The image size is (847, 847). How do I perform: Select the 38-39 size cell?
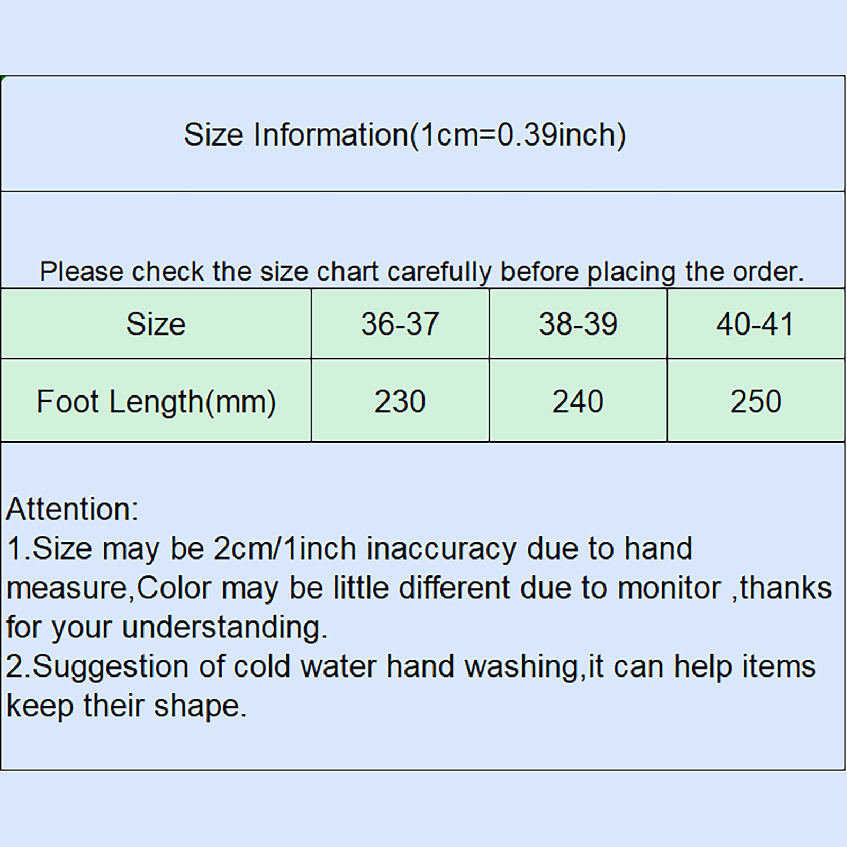click(578, 324)
